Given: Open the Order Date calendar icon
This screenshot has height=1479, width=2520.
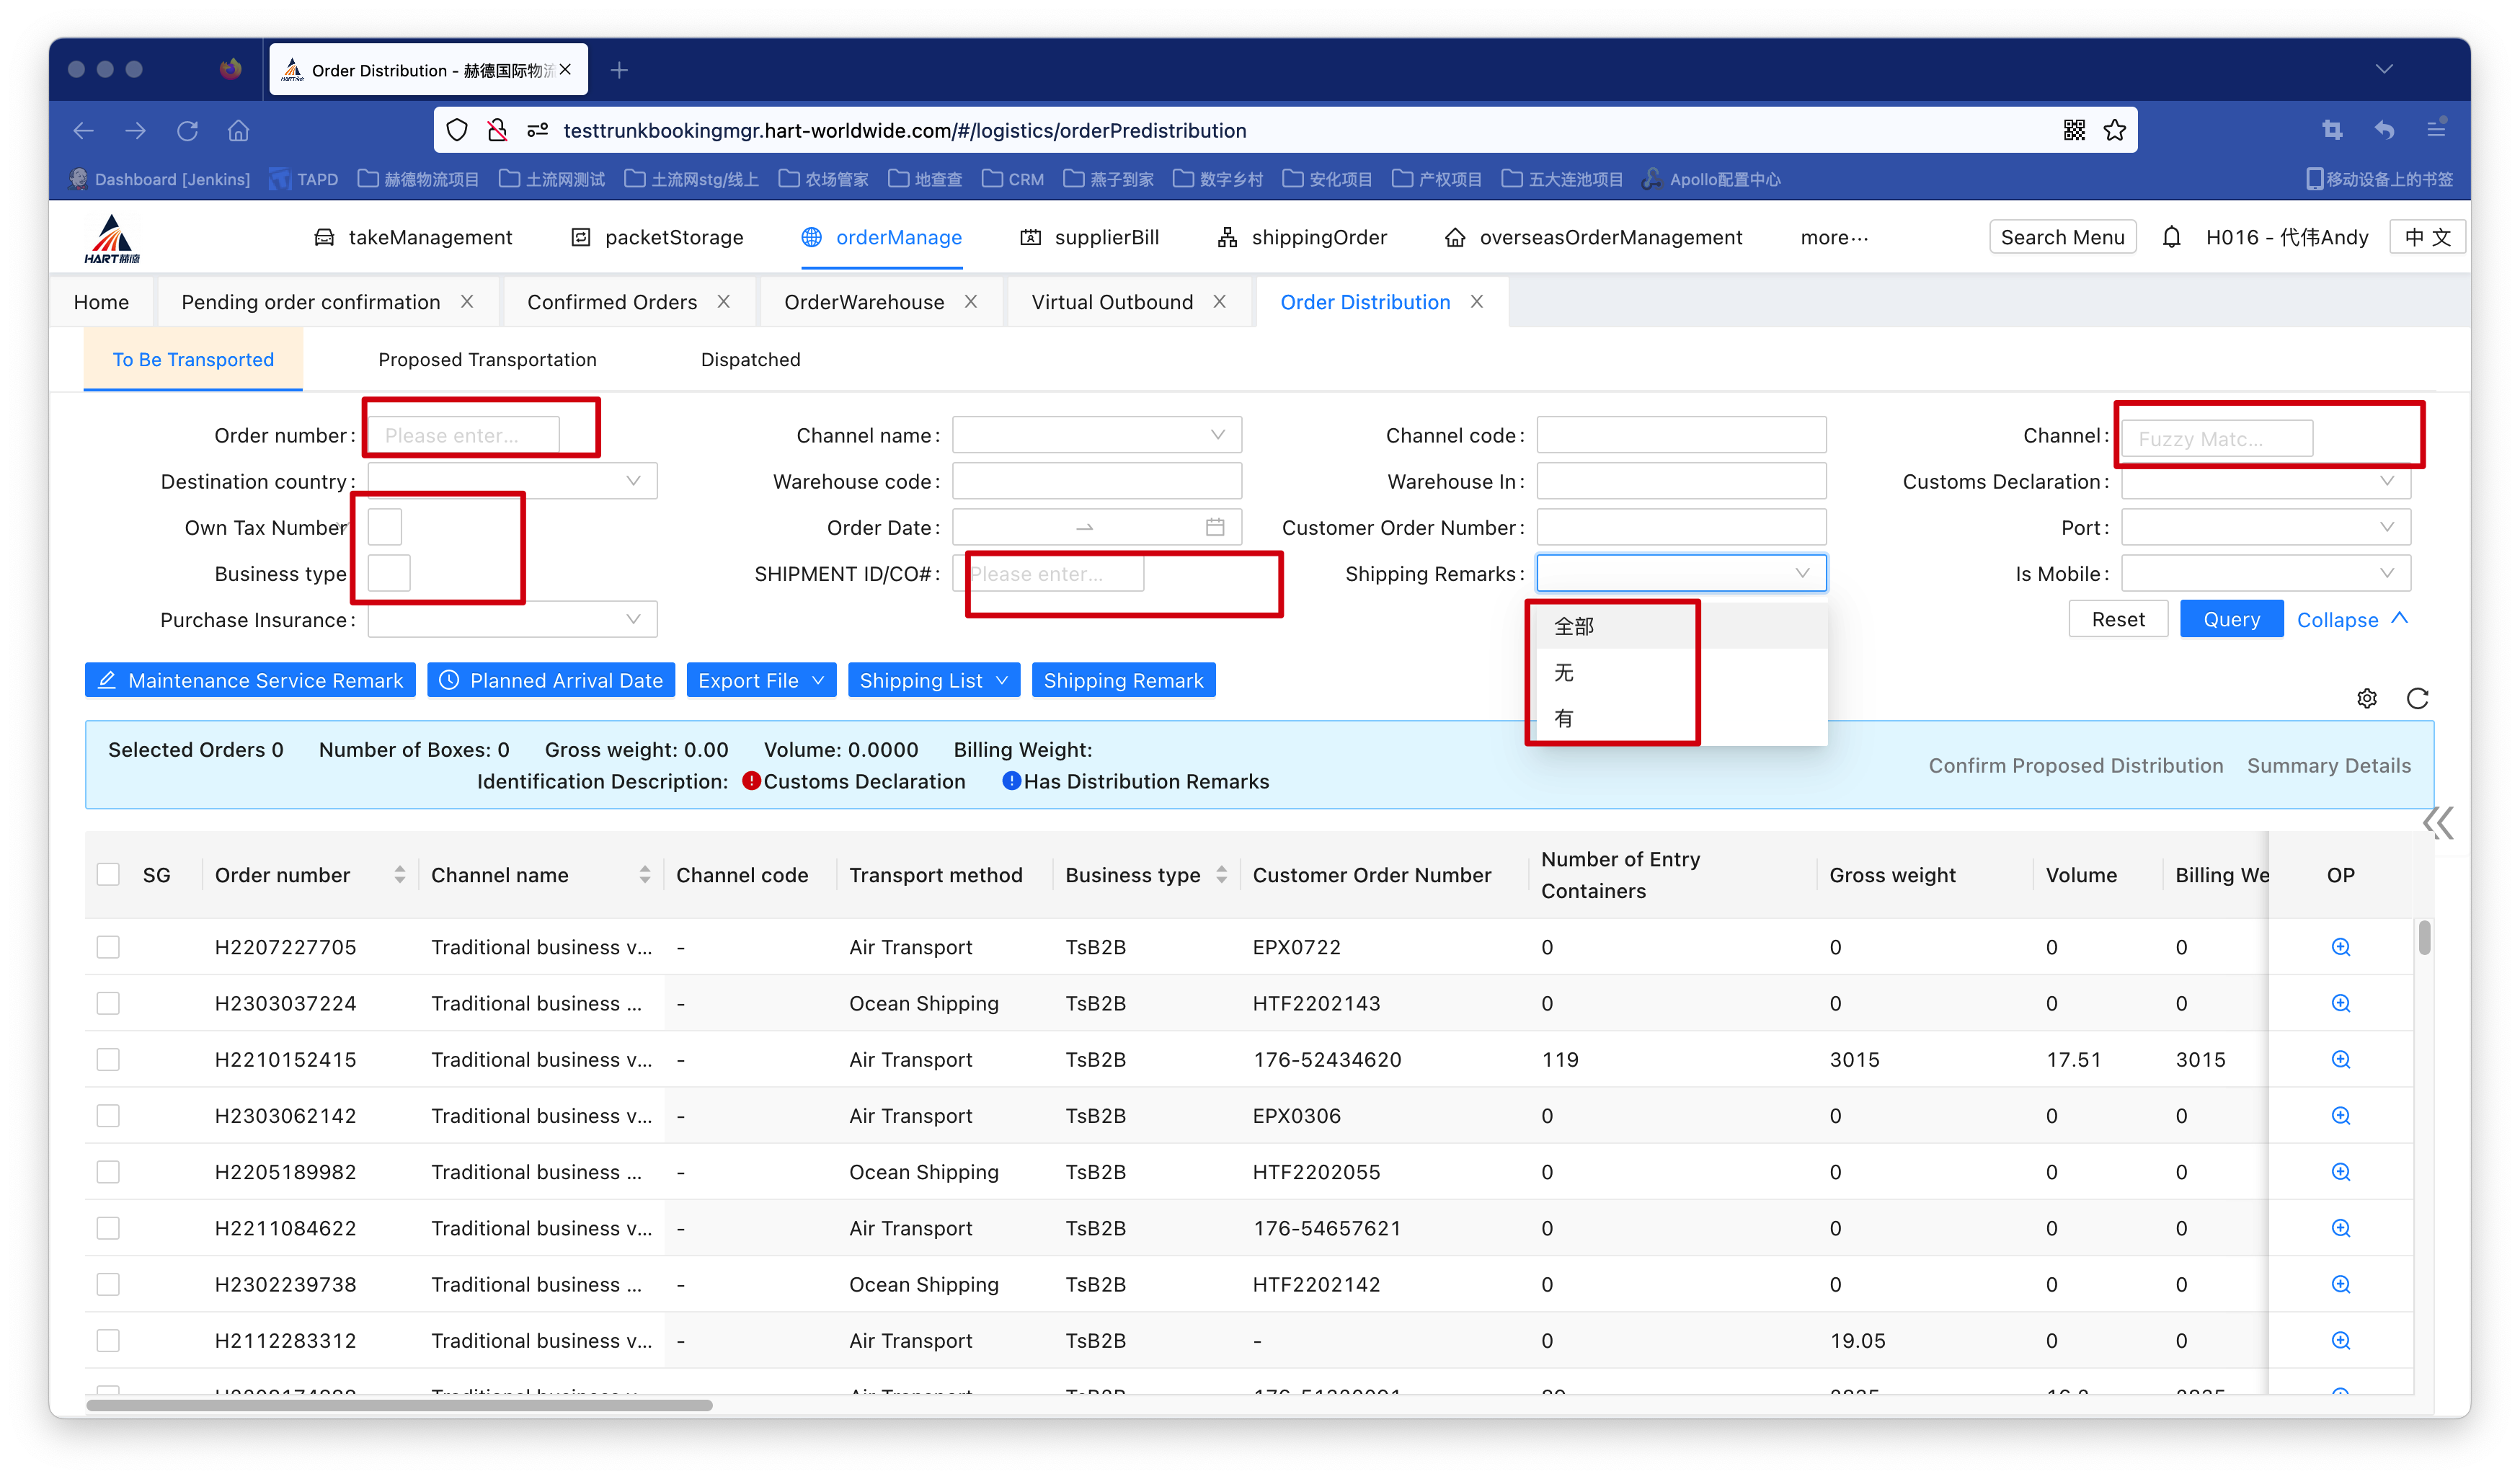Looking at the screenshot, I should coord(1214,527).
